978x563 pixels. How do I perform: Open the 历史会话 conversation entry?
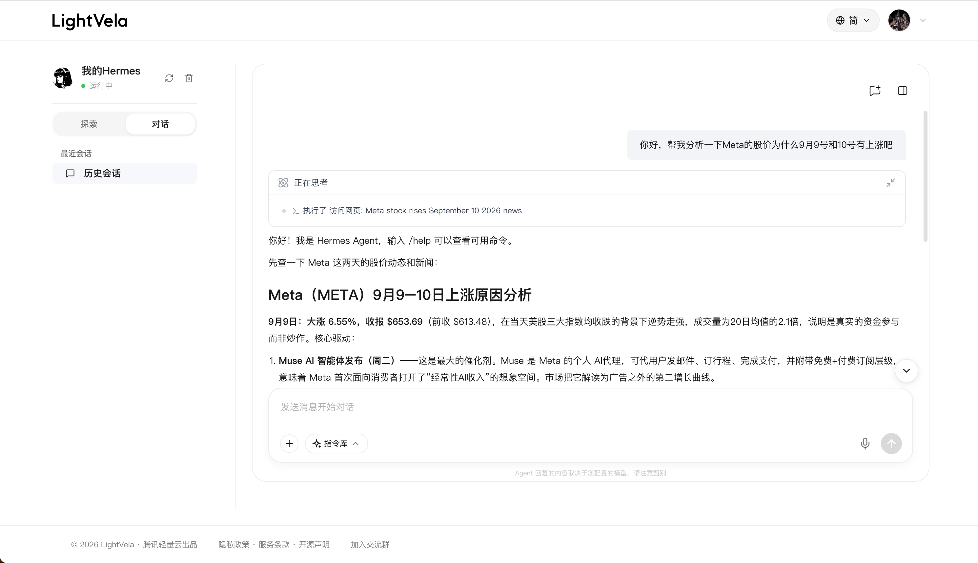coord(124,173)
